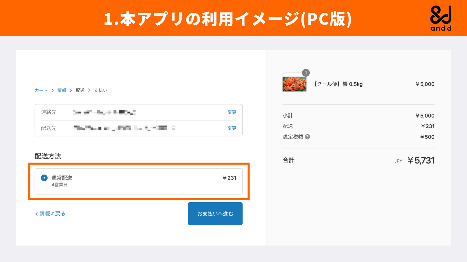
Task: Click the 想定税額 help question-mark icon
Action: (x=307, y=137)
